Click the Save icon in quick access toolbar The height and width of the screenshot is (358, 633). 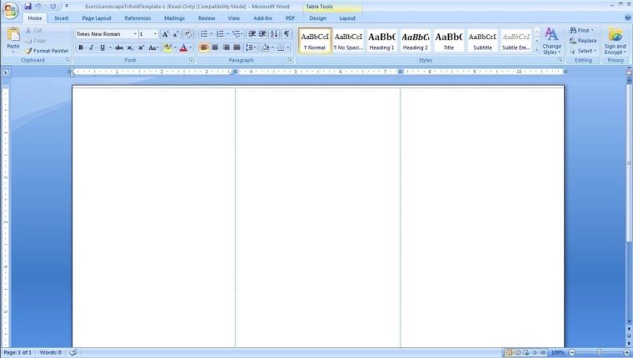(27, 6)
